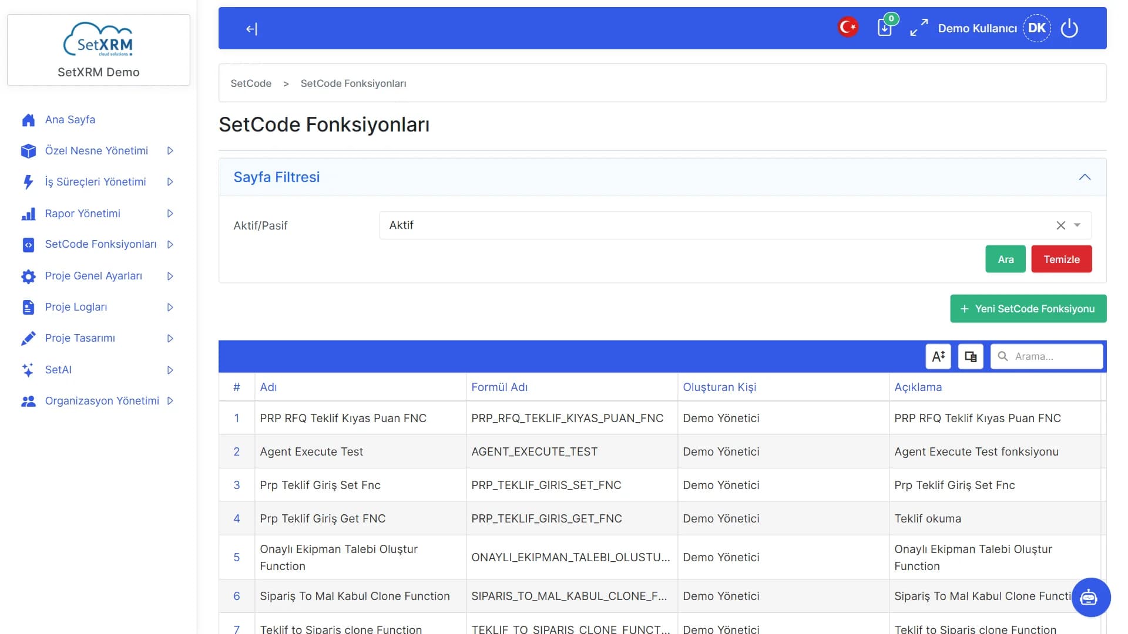
Task: Open the chatbot assistant floating icon
Action: pos(1090,597)
